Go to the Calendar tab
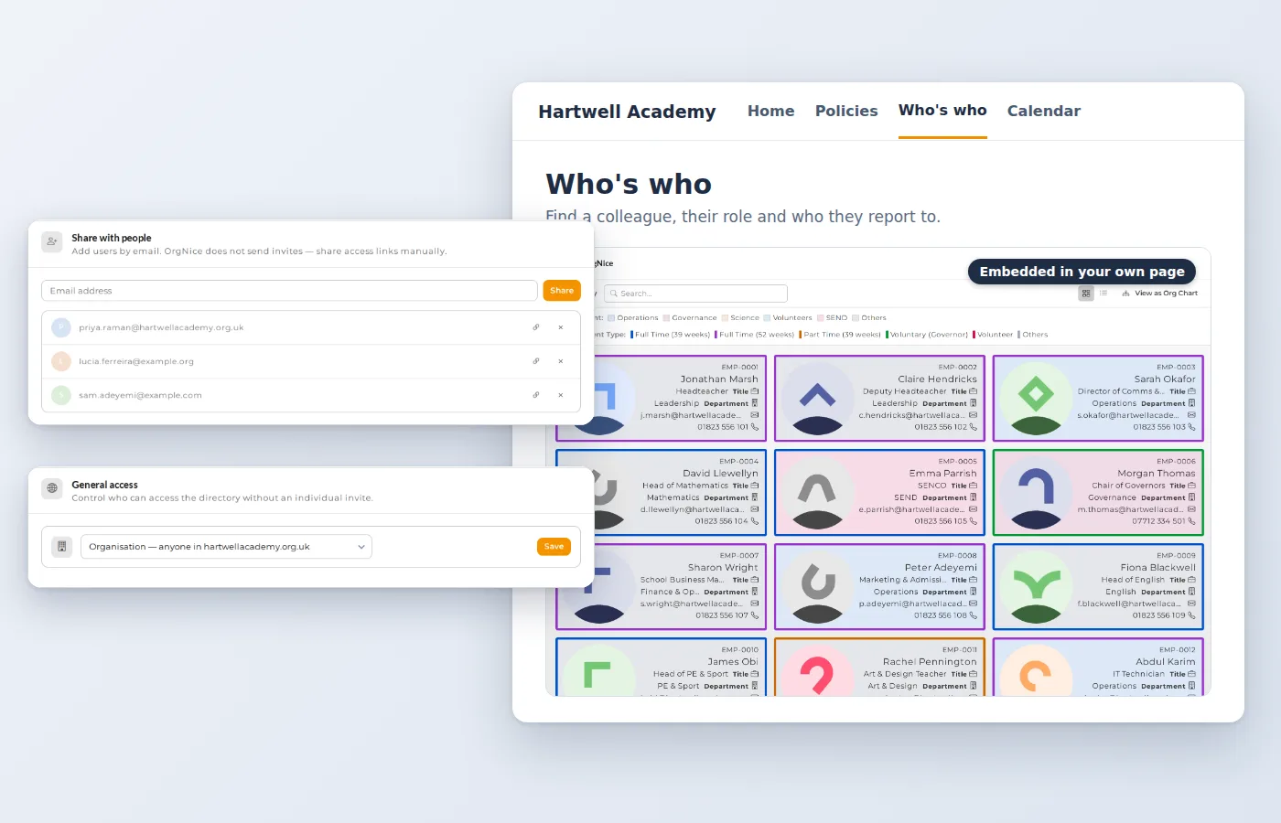Viewport: 1281px width, 823px height. click(1044, 111)
